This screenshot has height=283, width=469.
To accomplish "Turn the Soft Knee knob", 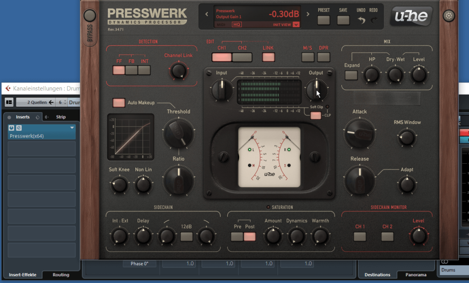I will point(119,184).
